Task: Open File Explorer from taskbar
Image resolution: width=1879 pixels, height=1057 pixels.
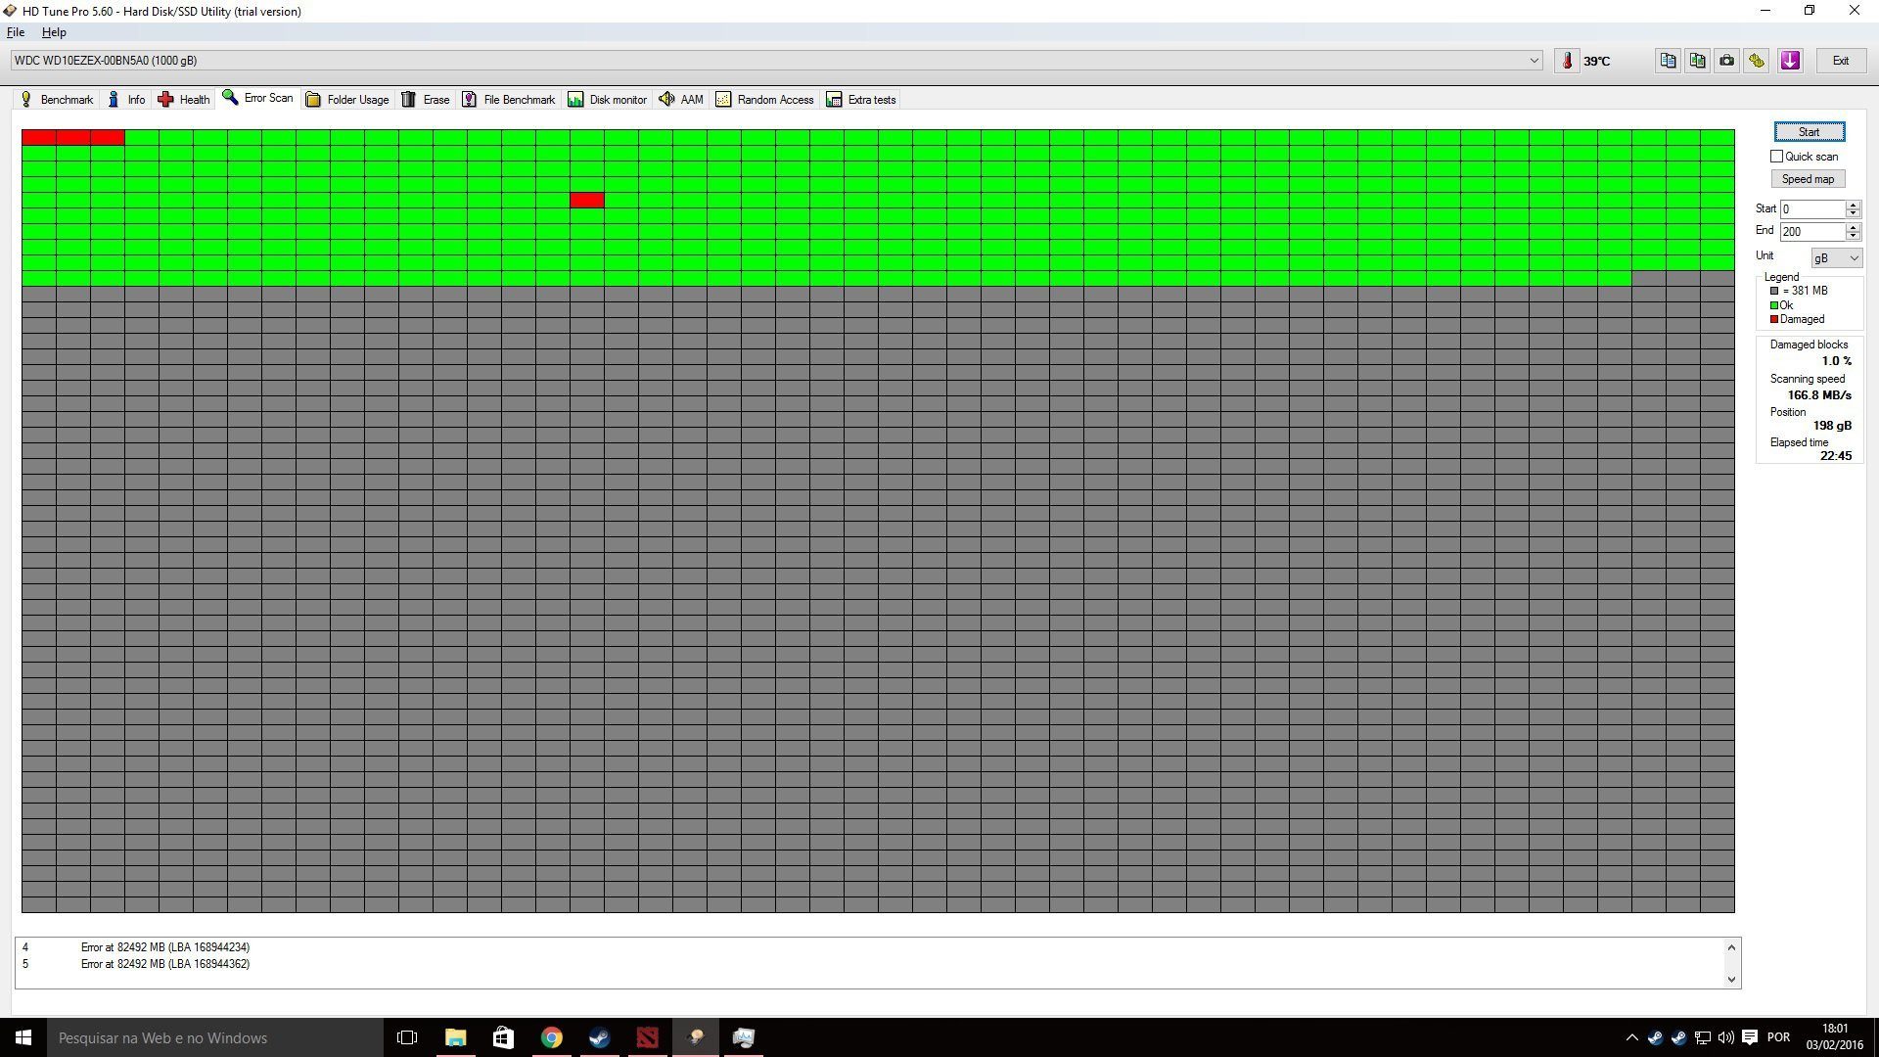Action: click(455, 1037)
